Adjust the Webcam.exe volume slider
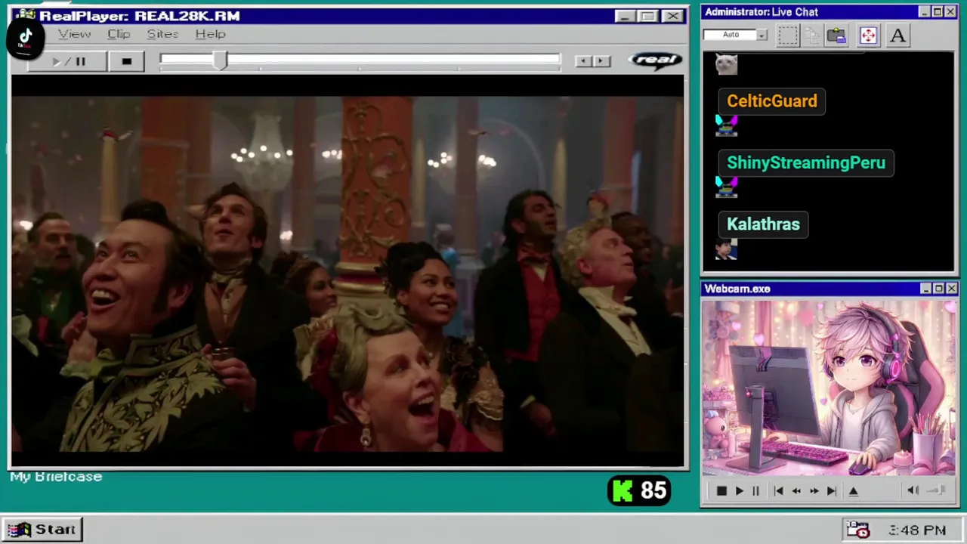Screen dimensions: 967x544 click(x=937, y=490)
